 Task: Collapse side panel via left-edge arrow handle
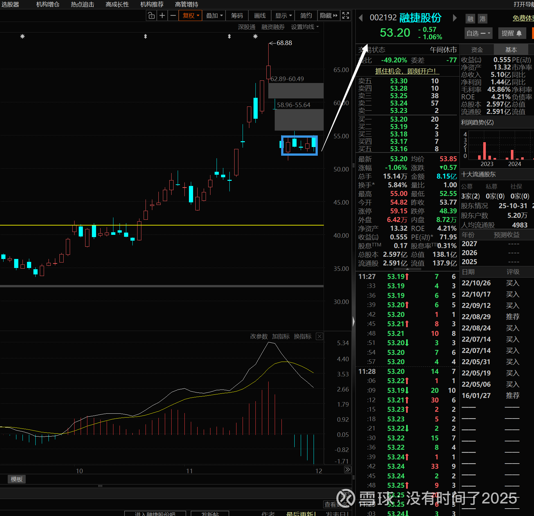[353, 321]
